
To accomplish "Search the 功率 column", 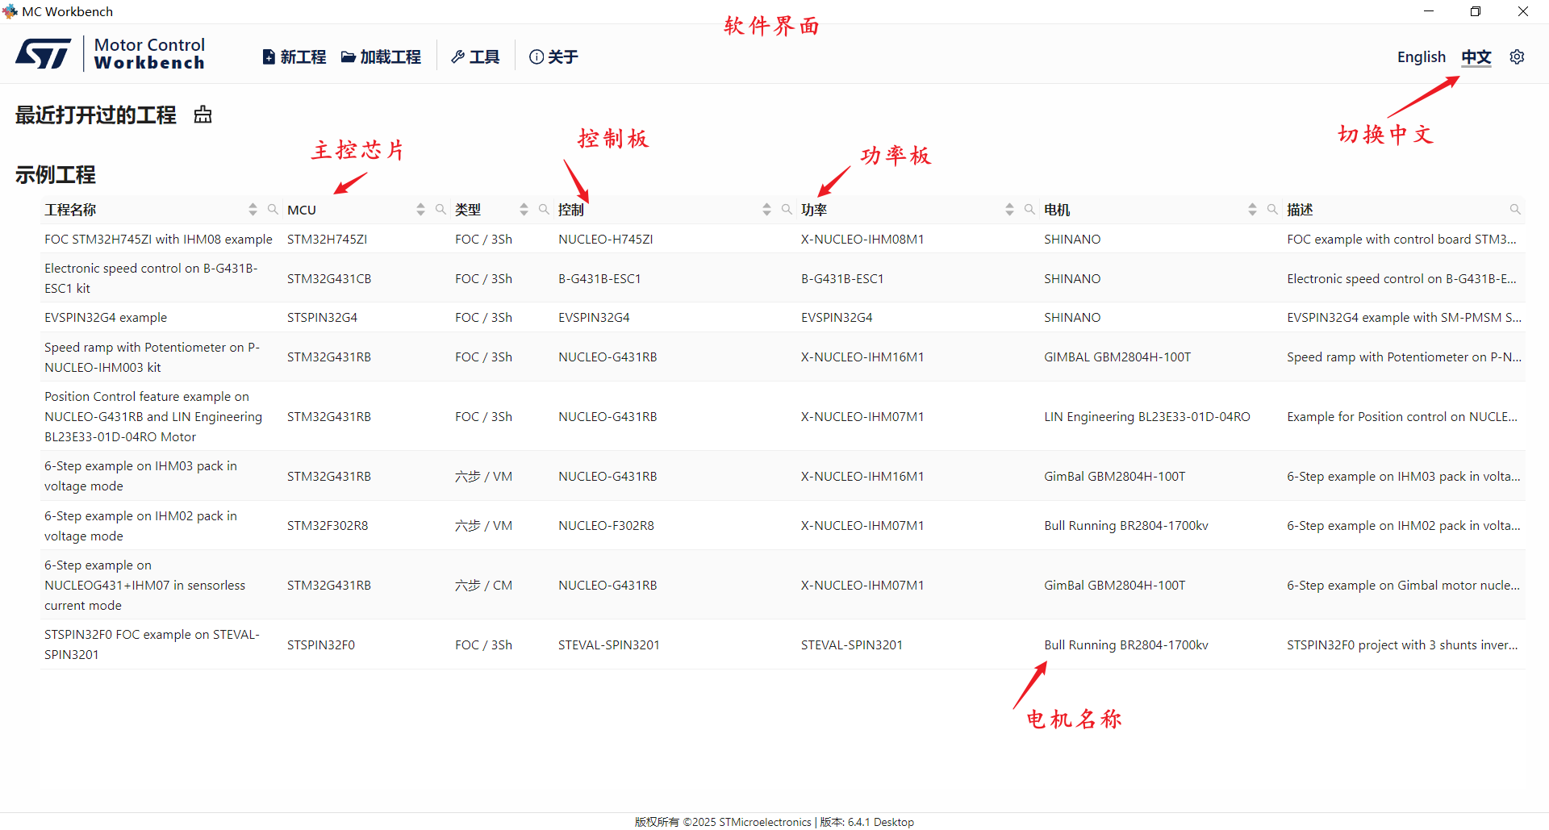I will [x=1029, y=210].
